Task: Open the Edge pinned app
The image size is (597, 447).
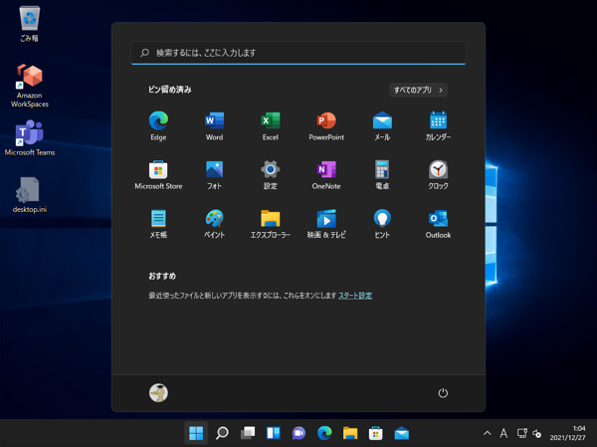Action: tap(158, 126)
